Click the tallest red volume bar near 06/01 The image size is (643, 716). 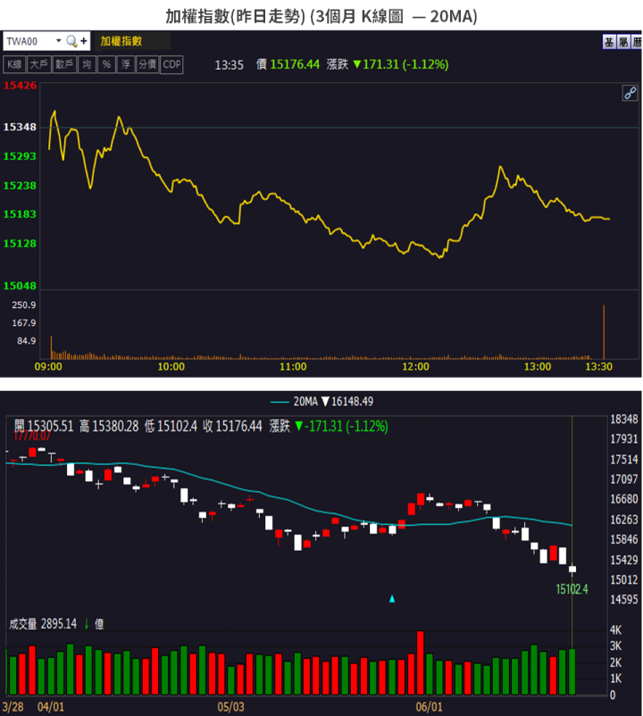pos(420,663)
